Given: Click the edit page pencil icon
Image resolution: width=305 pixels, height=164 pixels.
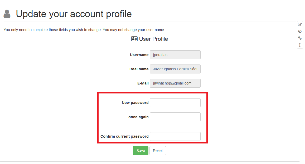Looking at the screenshot, I should click(300, 24).
